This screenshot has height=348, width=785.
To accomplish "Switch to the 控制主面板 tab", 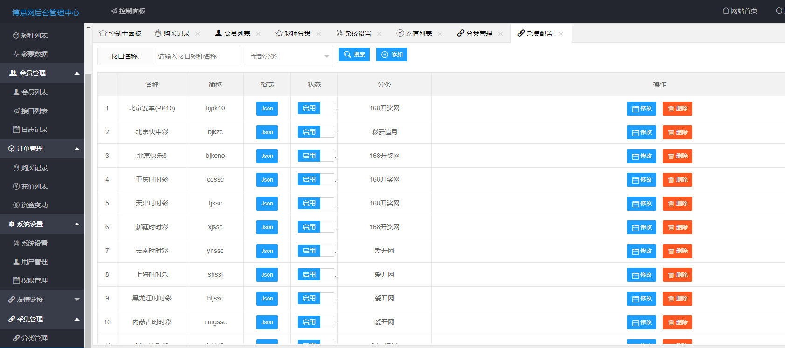I will click(x=120, y=34).
